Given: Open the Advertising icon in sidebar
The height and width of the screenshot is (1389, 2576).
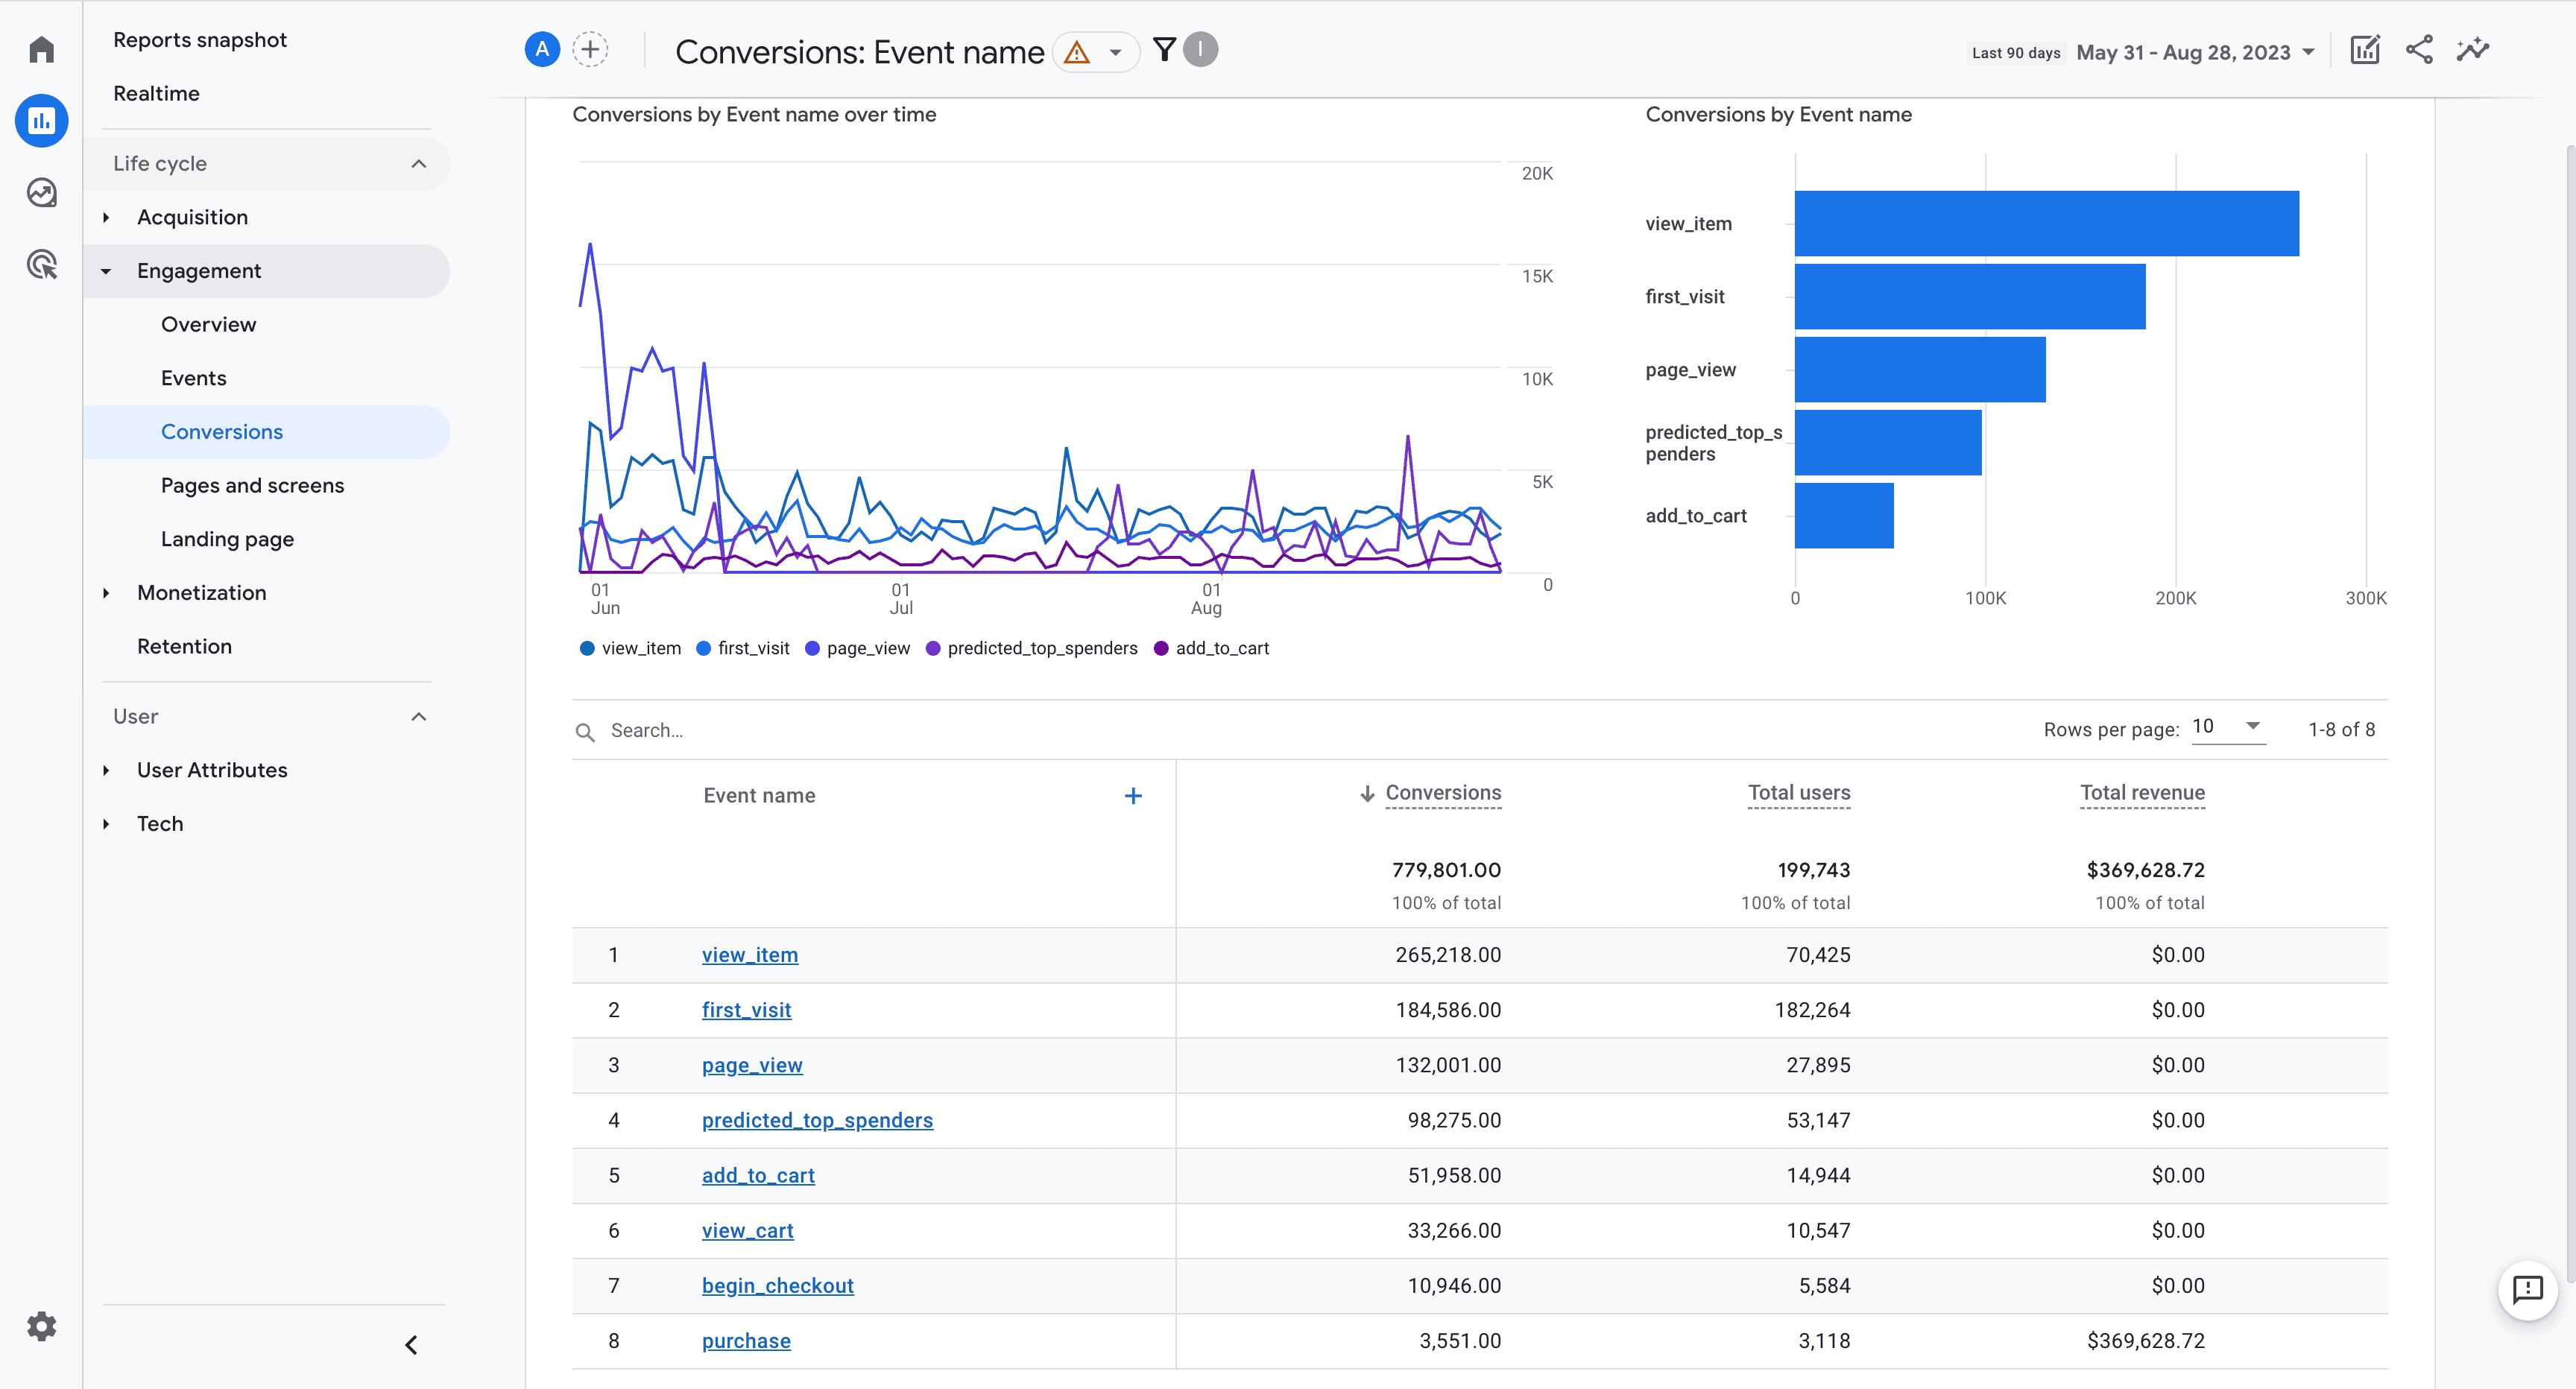Looking at the screenshot, I should 41,265.
